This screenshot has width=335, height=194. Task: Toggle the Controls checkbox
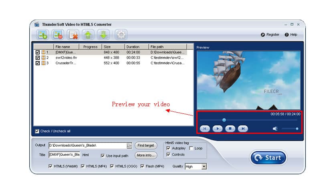[x=168, y=154]
